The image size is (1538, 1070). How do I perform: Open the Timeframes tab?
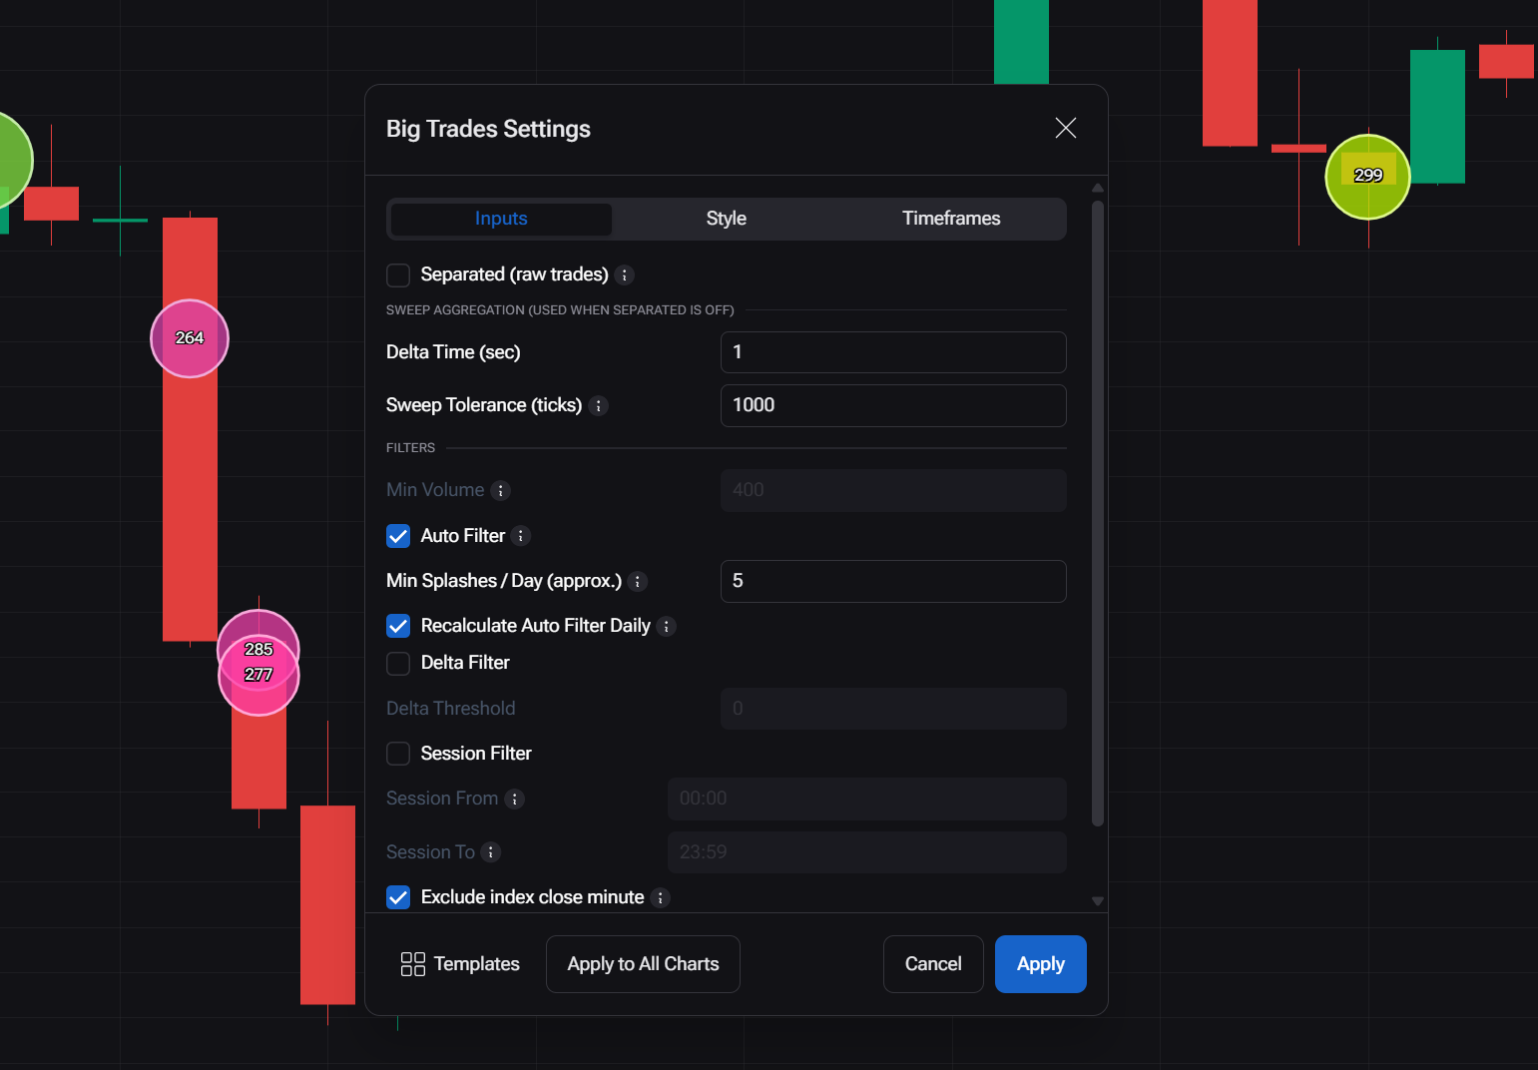coord(951,219)
